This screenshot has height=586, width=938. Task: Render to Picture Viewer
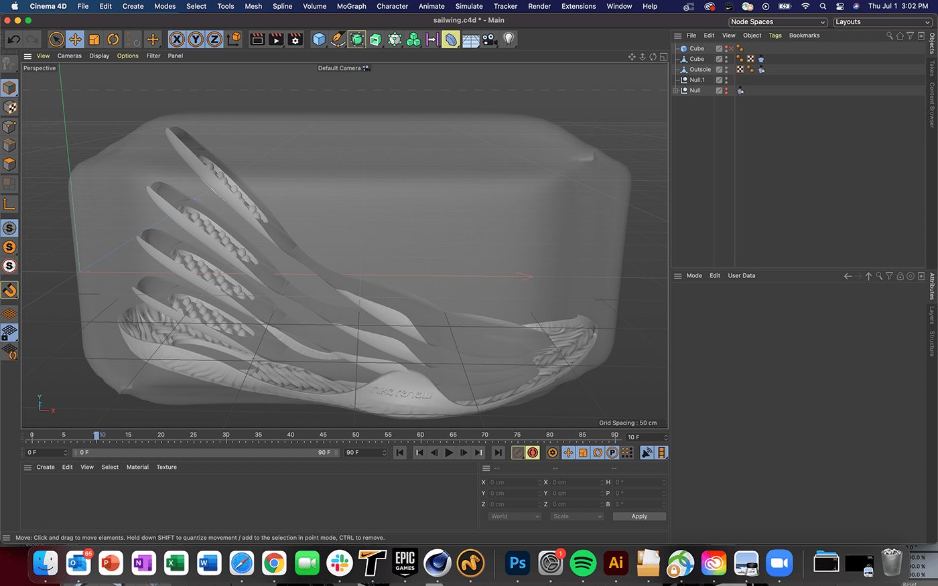point(276,40)
